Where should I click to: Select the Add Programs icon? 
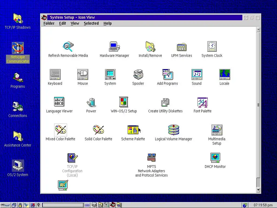click(x=167, y=74)
